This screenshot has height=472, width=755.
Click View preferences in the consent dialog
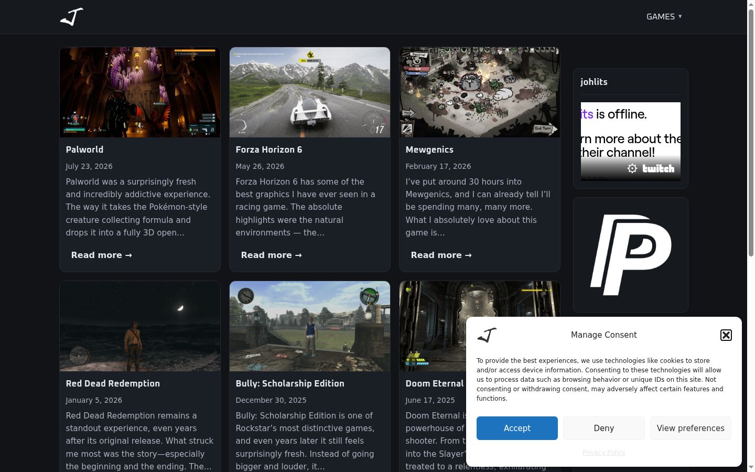tap(691, 428)
